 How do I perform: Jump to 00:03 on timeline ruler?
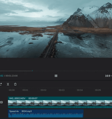[62, 90]
